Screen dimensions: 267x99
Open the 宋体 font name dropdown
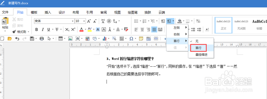[x=73, y=21]
